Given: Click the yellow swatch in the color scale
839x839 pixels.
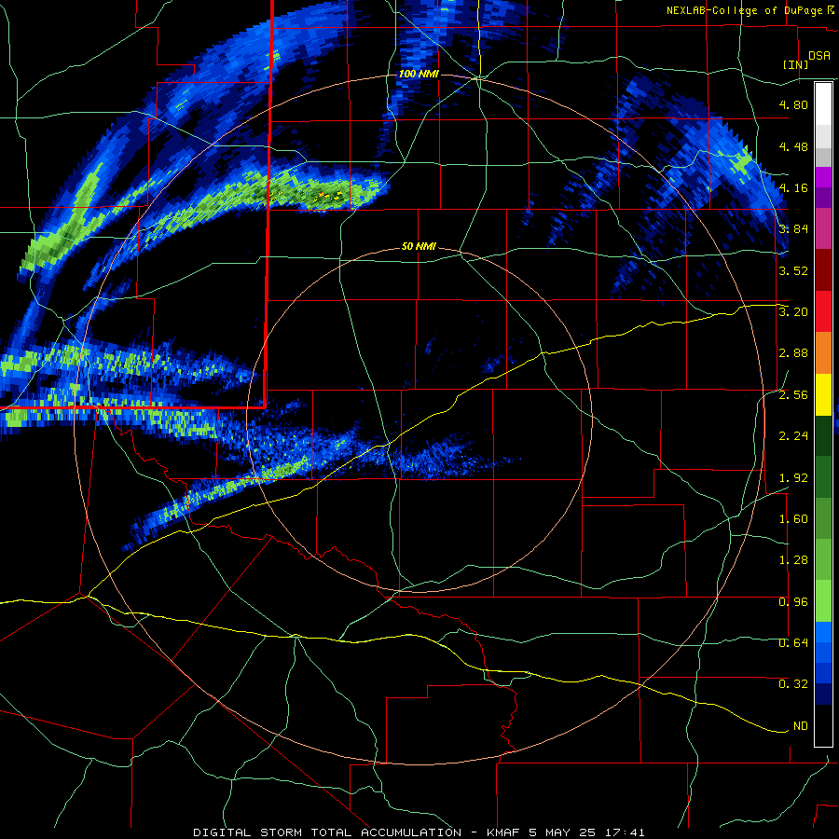Looking at the screenshot, I should [x=823, y=395].
